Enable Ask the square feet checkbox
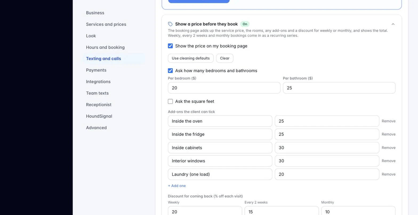This screenshot has width=418, height=215. pyautogui.click(x=170, y=102)
